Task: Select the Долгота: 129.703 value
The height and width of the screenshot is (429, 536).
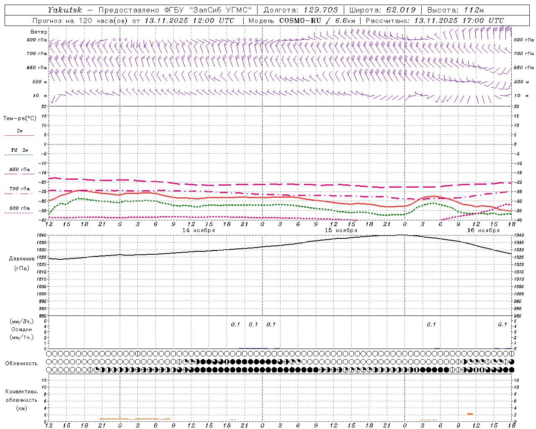Action: coord(301,10)
